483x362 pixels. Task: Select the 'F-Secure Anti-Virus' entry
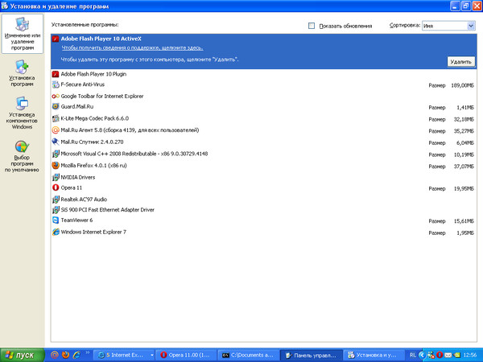click(x=83, y=84)
